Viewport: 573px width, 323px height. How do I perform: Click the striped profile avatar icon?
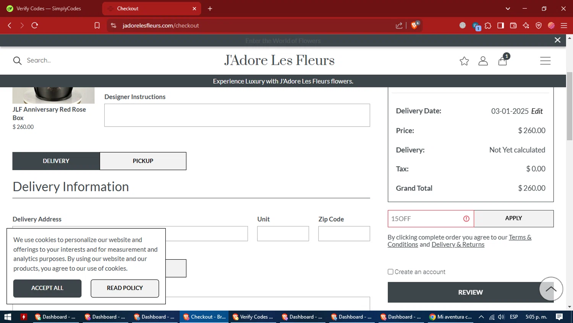pos(551,26)
